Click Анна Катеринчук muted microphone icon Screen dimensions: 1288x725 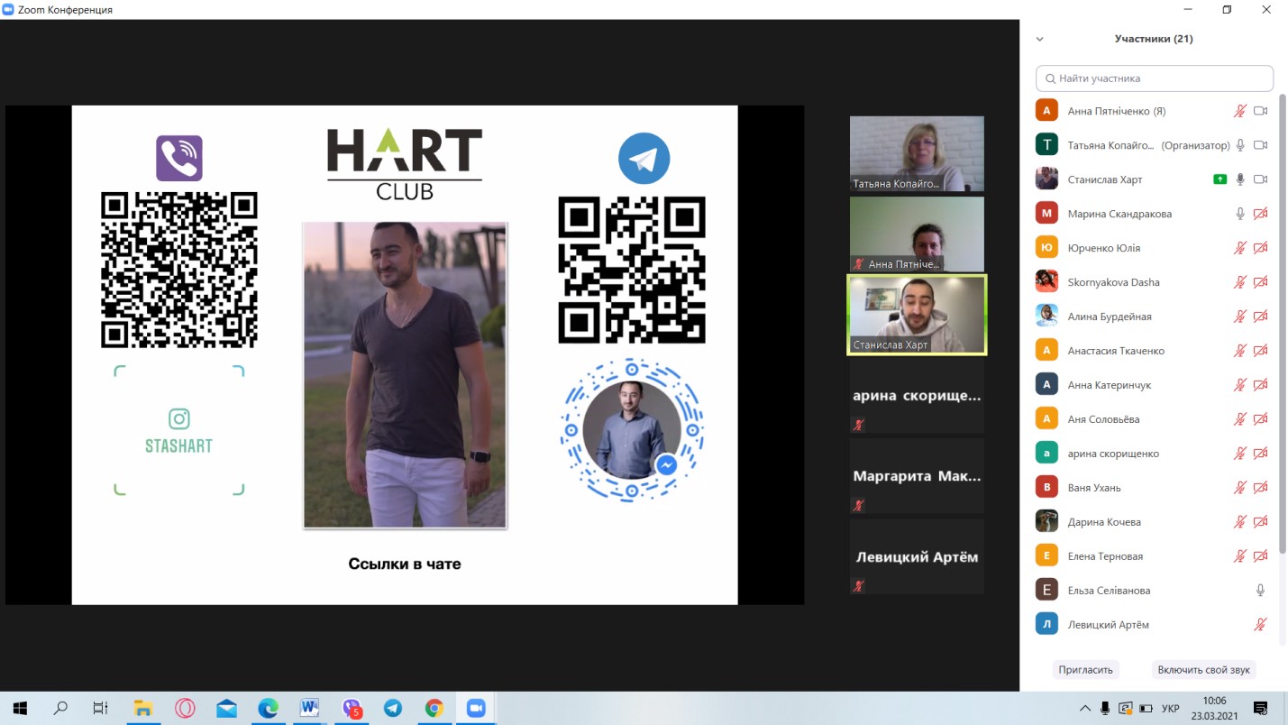[1240, 385]
